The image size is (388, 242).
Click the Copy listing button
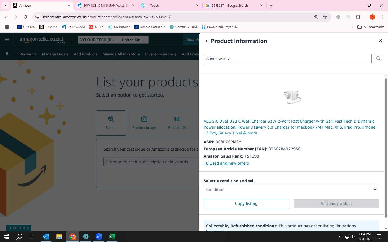click(246, 204)
